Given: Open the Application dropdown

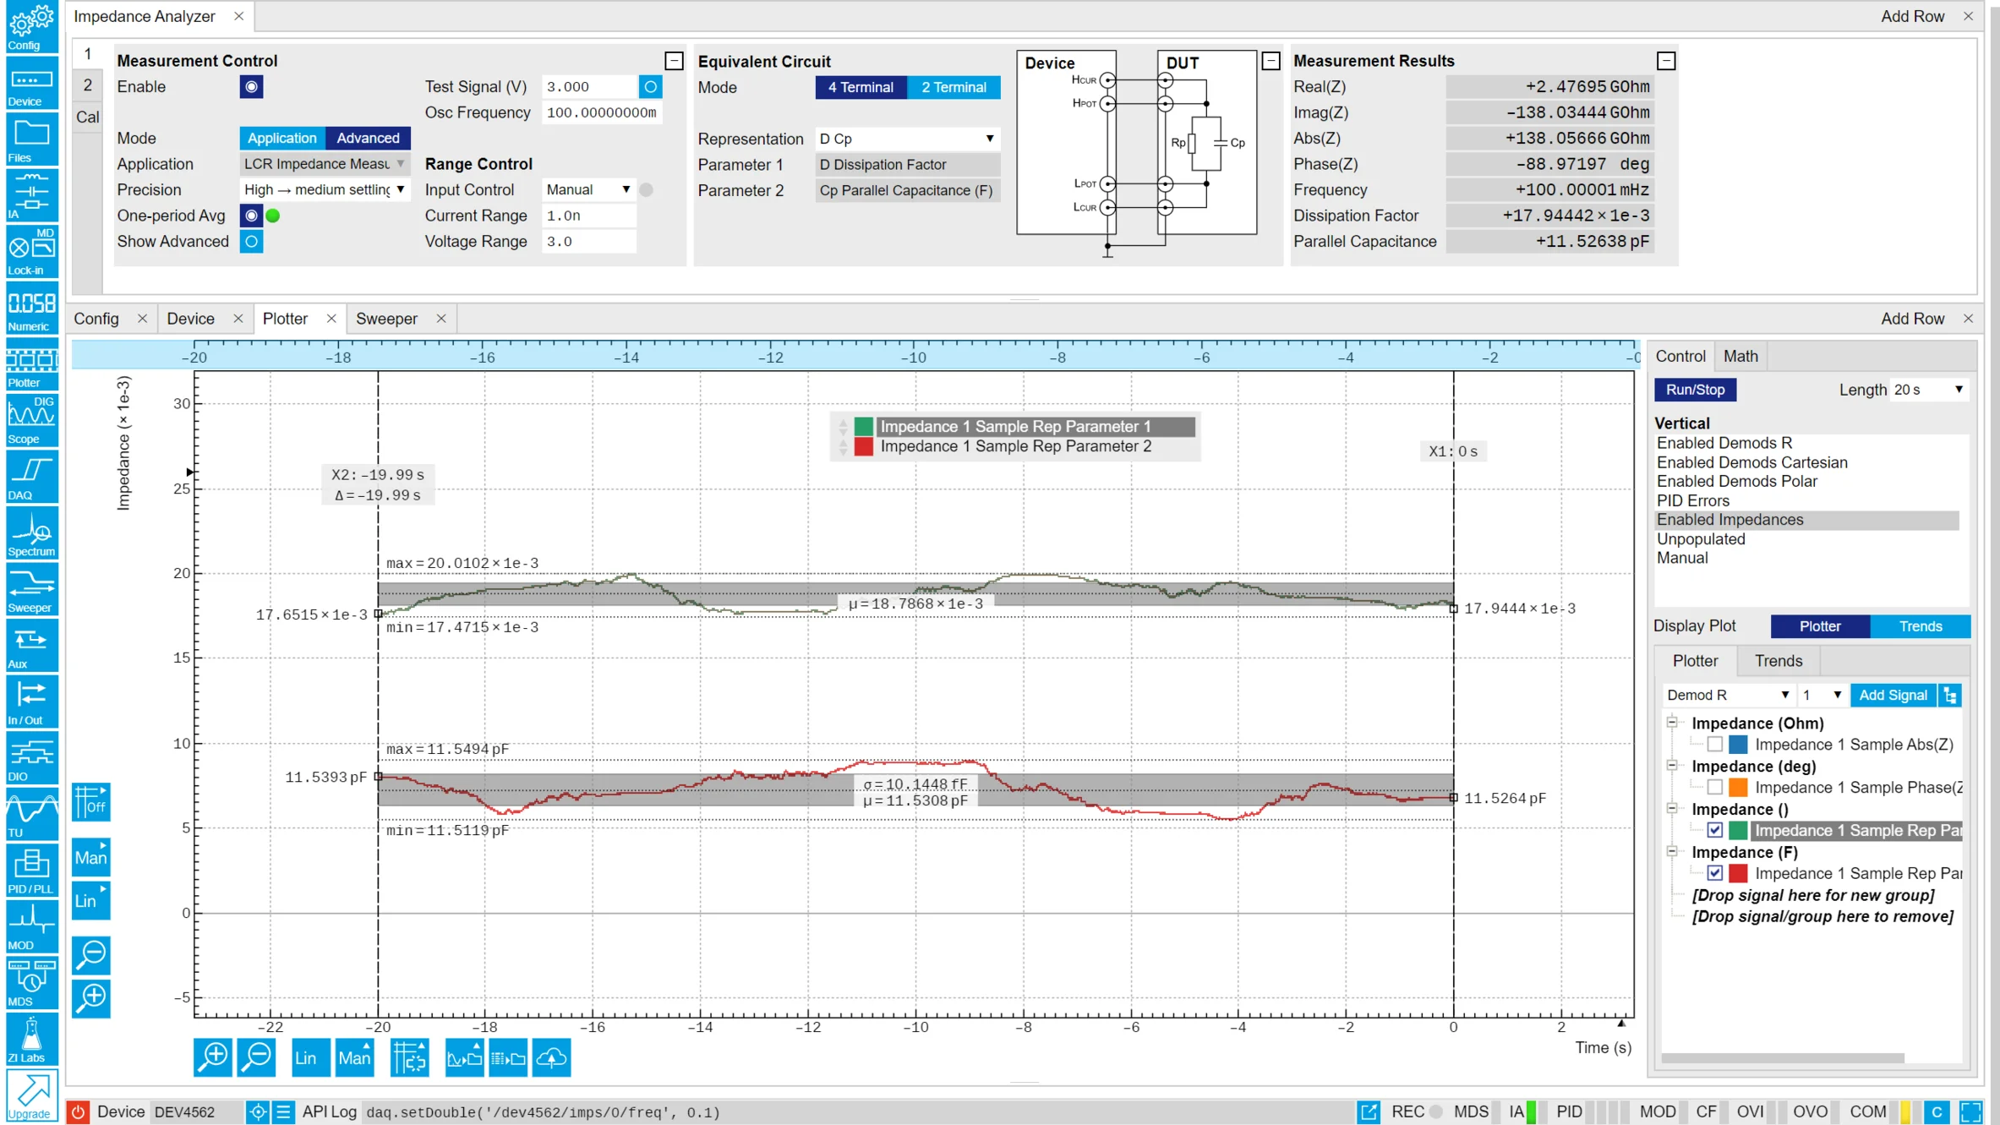Looking at the screenshot, I should tap(325, 164).
